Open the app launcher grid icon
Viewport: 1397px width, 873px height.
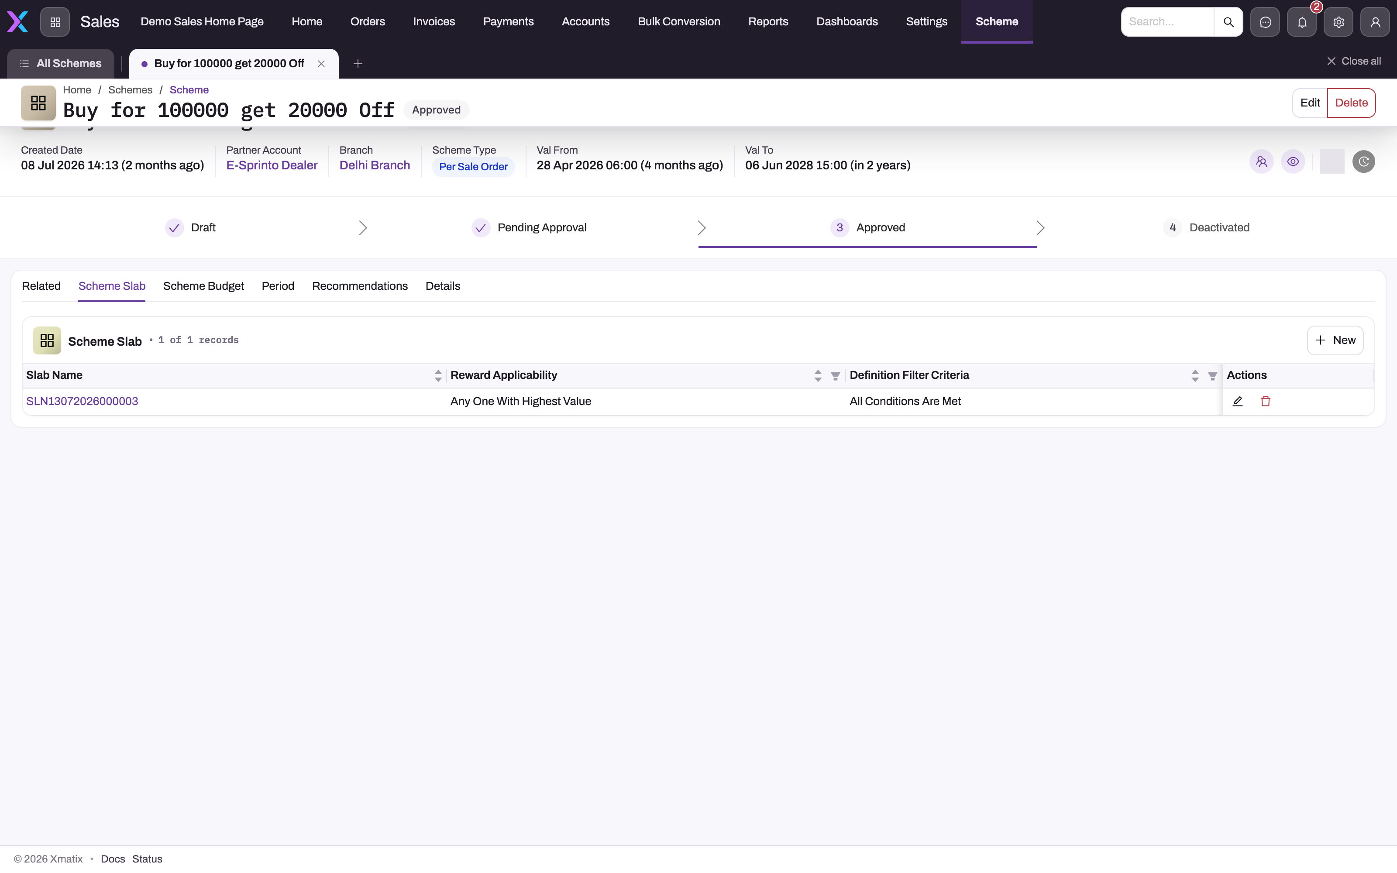pyautogui.click(x=55, y=22)
